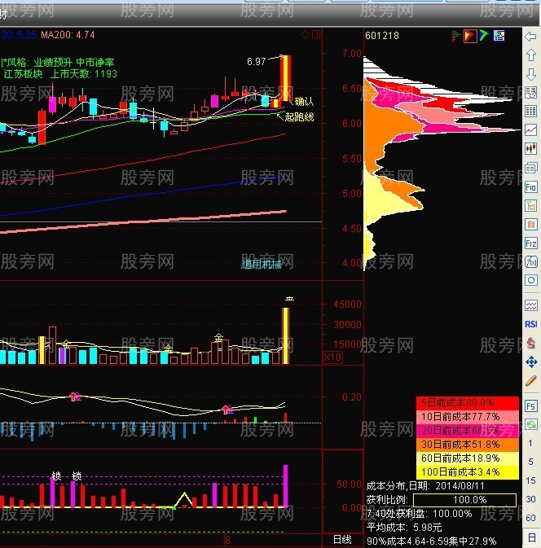Click the red dollar sign icon
This screenshot has height=548, width=541.
pyautogui.click(x=531, y=343)
